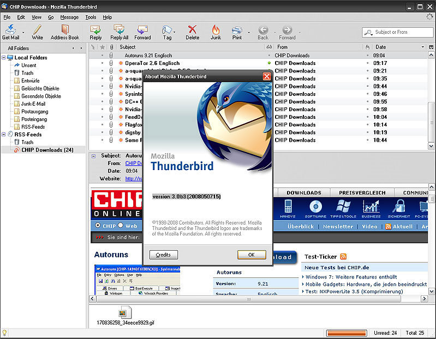Open the Address Book
Screen dimensions: 436x339
pyautogui.click(x=65, y=29)
